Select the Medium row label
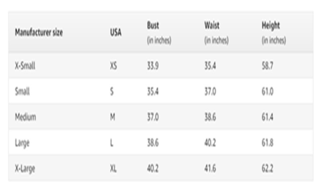The width and height of the screenshot is (319, 187). (25, 117)
